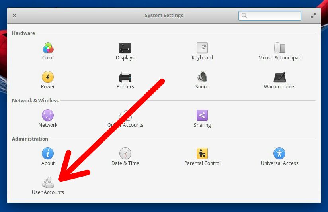Click the "Color" label text

click(48, 58)
